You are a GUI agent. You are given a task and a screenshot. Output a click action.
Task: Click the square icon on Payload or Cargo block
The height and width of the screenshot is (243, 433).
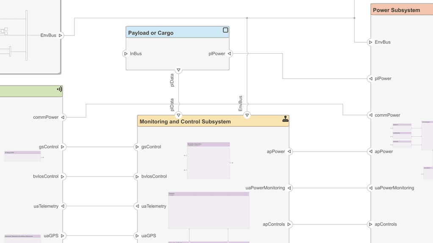pos(225,30)
